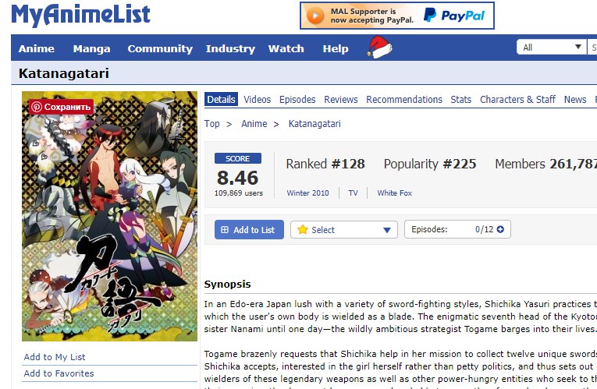
Task: Click Add to Favorites link
Action: 59,373
